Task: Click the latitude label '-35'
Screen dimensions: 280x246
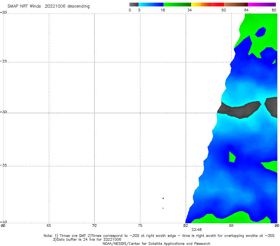Action: [3, 165]
